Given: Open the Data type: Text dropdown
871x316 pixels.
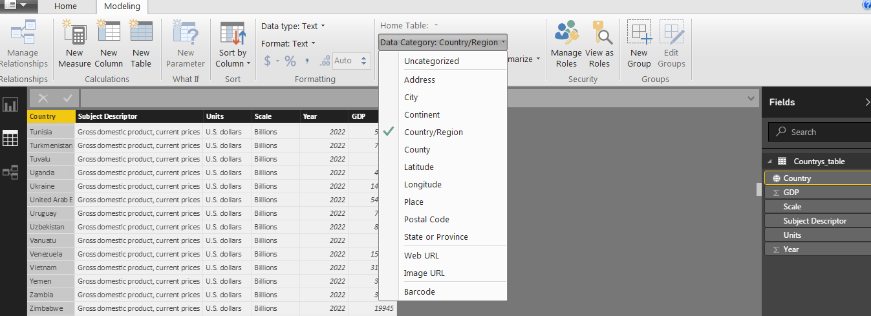Looking at the screenshot, I should [x=293, y=26].
